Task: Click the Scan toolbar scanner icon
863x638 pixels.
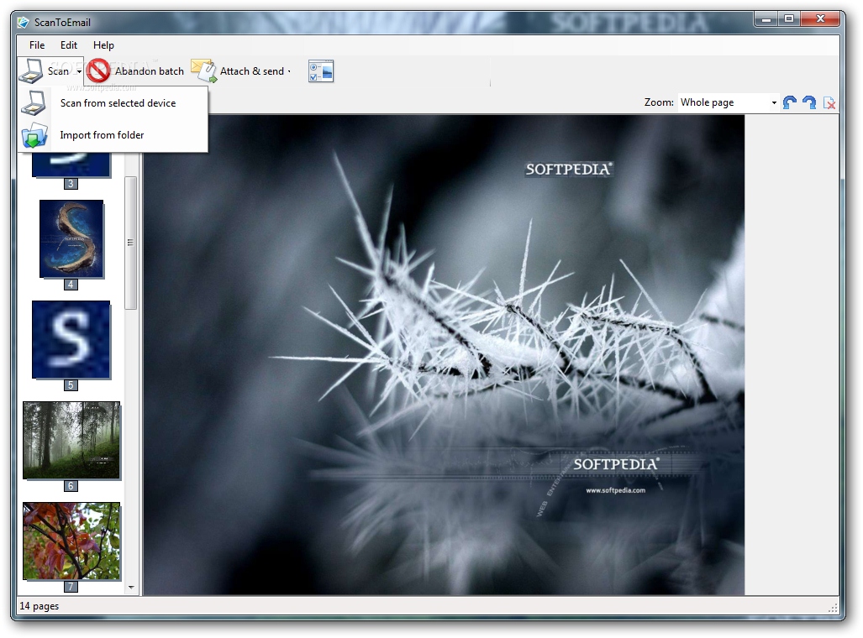Action: pyautogui.click(x=31, y=71)
